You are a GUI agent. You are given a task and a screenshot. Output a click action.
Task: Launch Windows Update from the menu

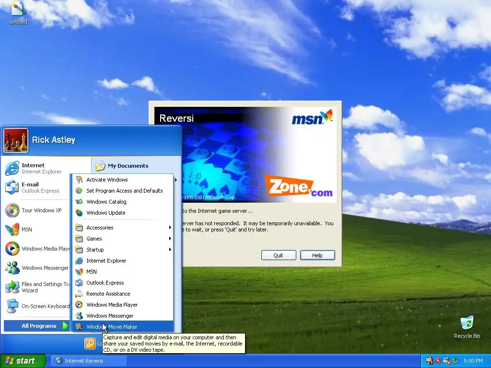(x=123, y=212)
